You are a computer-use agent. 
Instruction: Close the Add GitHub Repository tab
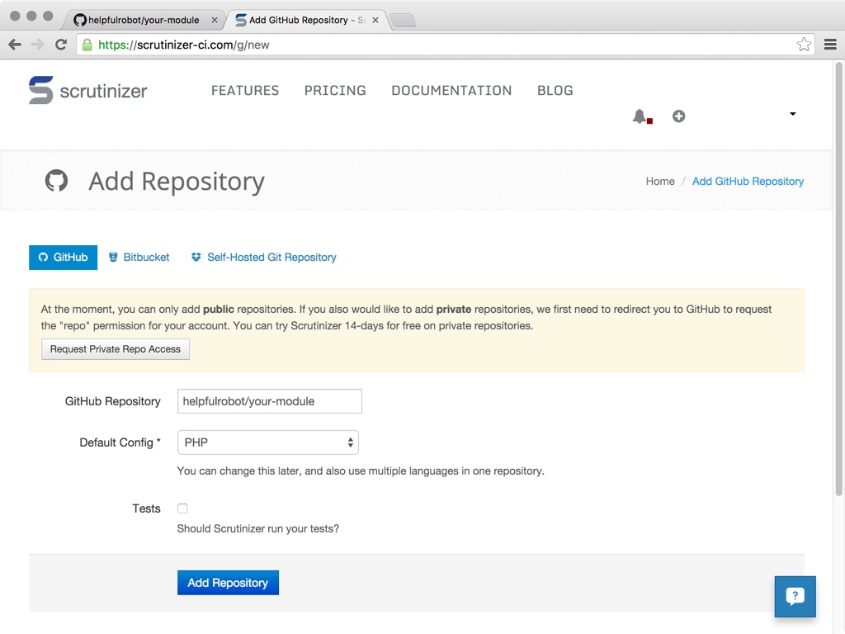(375, 20)
